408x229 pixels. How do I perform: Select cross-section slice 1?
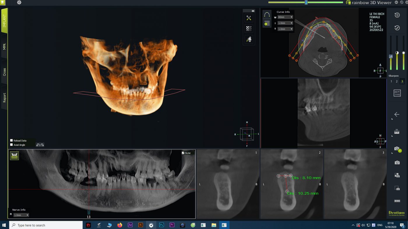tap(228, 184)
